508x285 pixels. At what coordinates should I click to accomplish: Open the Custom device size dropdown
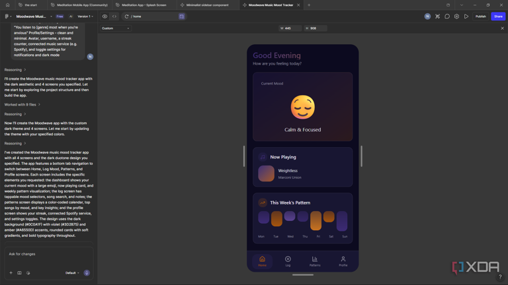click(x=115, y=28)
